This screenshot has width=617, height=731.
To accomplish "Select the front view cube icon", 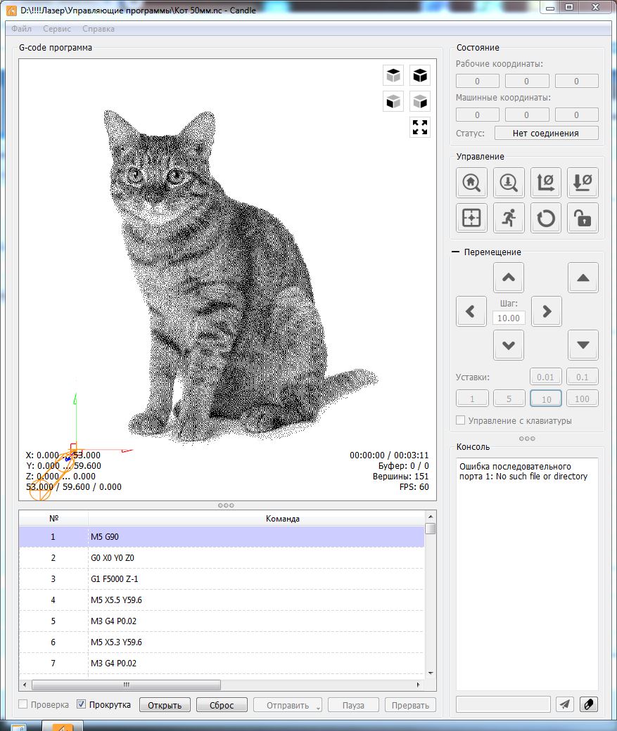I will click(393, 101).
